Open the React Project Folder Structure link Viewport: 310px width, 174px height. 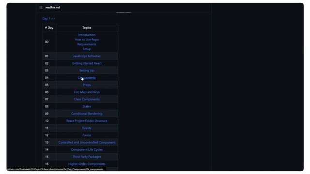coord(87,121)
